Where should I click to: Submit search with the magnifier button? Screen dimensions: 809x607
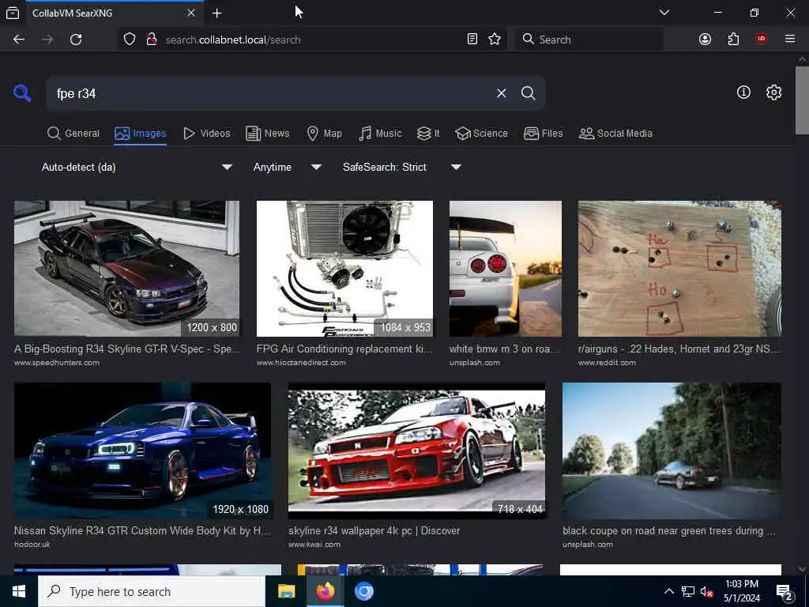(x=528, y=93)
